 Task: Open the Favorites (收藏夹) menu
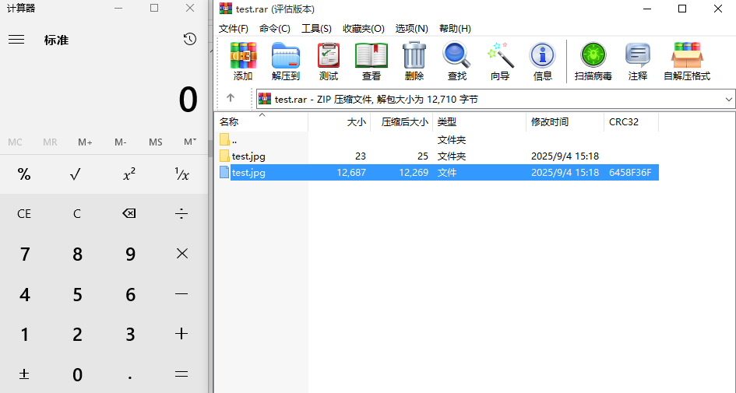363,29
